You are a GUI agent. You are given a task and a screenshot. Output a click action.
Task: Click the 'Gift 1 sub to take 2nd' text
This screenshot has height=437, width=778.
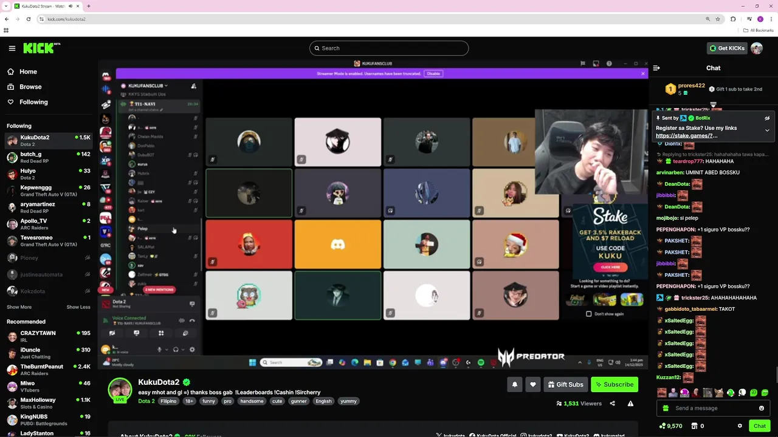point(739,89)
